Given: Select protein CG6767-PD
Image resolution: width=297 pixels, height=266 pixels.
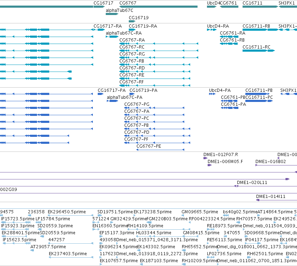Looking at the screenshot, I should (x=157, y=136).
